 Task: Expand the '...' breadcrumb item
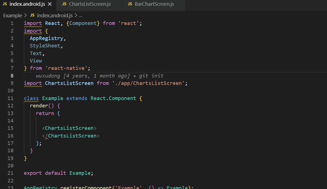(x=81, y=15)
